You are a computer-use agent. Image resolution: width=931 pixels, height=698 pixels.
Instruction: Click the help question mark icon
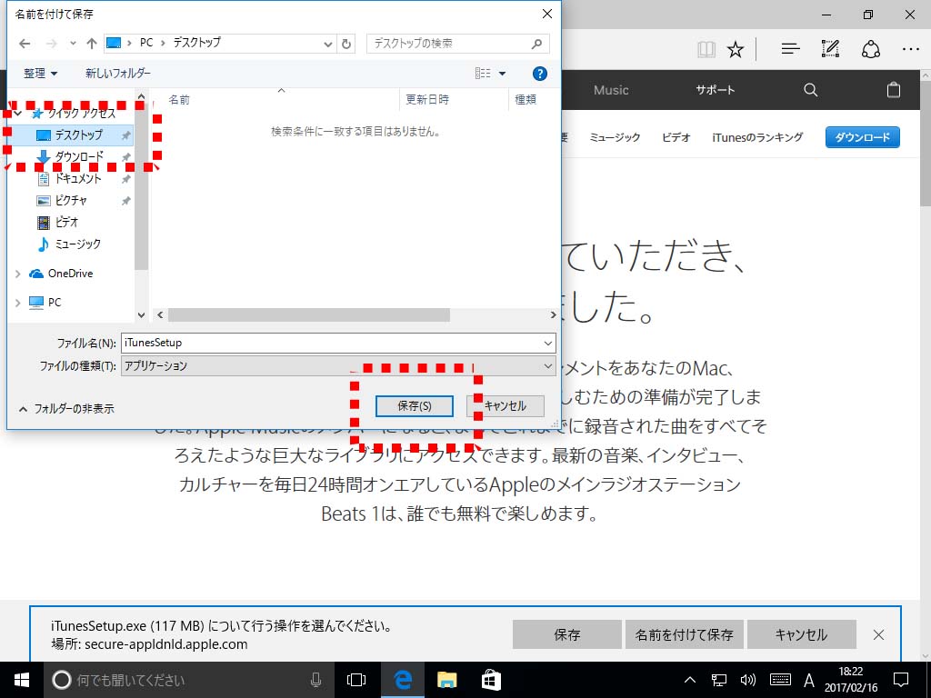[x=539, y=74]
